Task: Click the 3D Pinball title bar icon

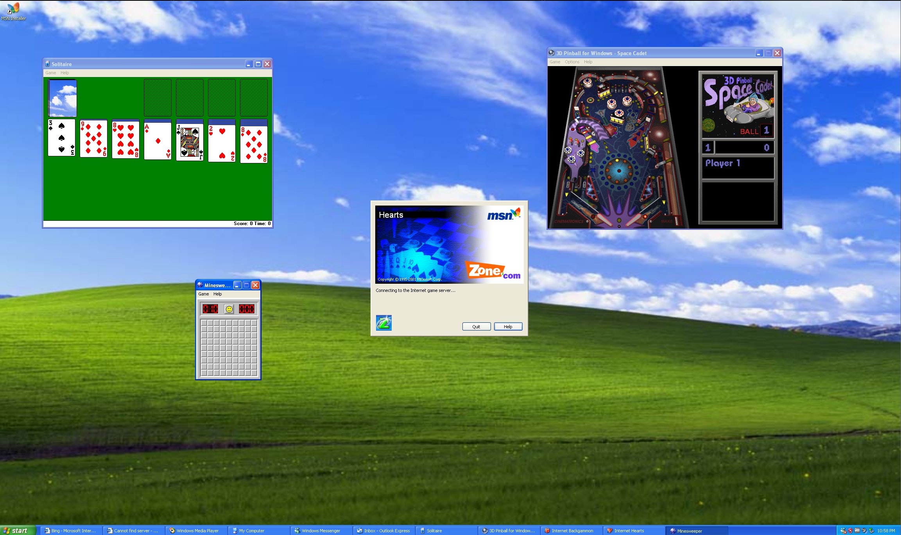Action: (552, 53)
